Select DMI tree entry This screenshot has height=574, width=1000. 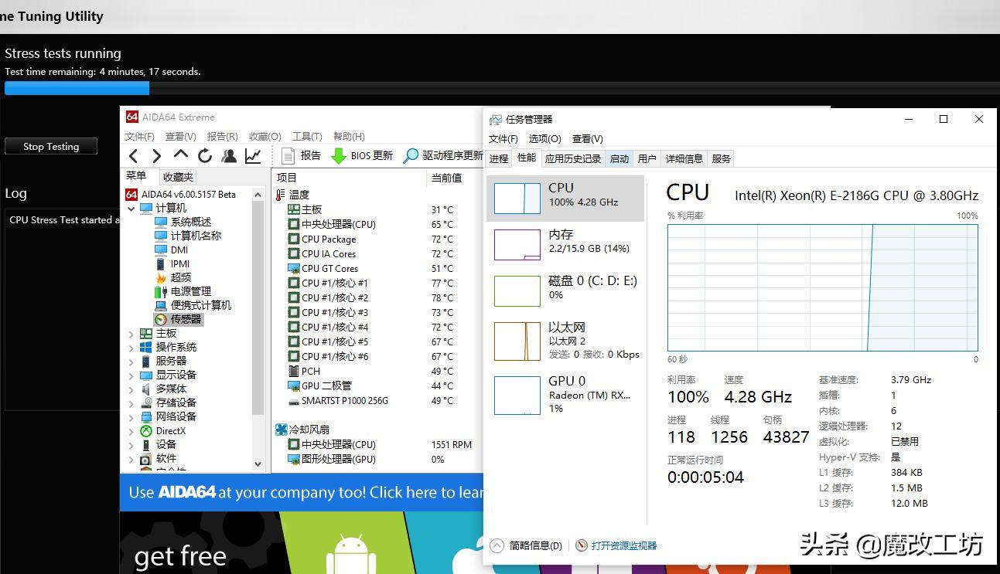pyautogui.click(x=171, y=250)
